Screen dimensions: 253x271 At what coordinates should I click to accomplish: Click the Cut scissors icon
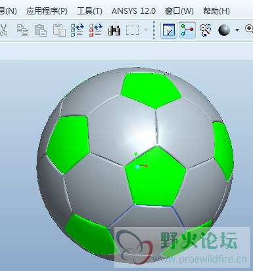tap(3, 30)
